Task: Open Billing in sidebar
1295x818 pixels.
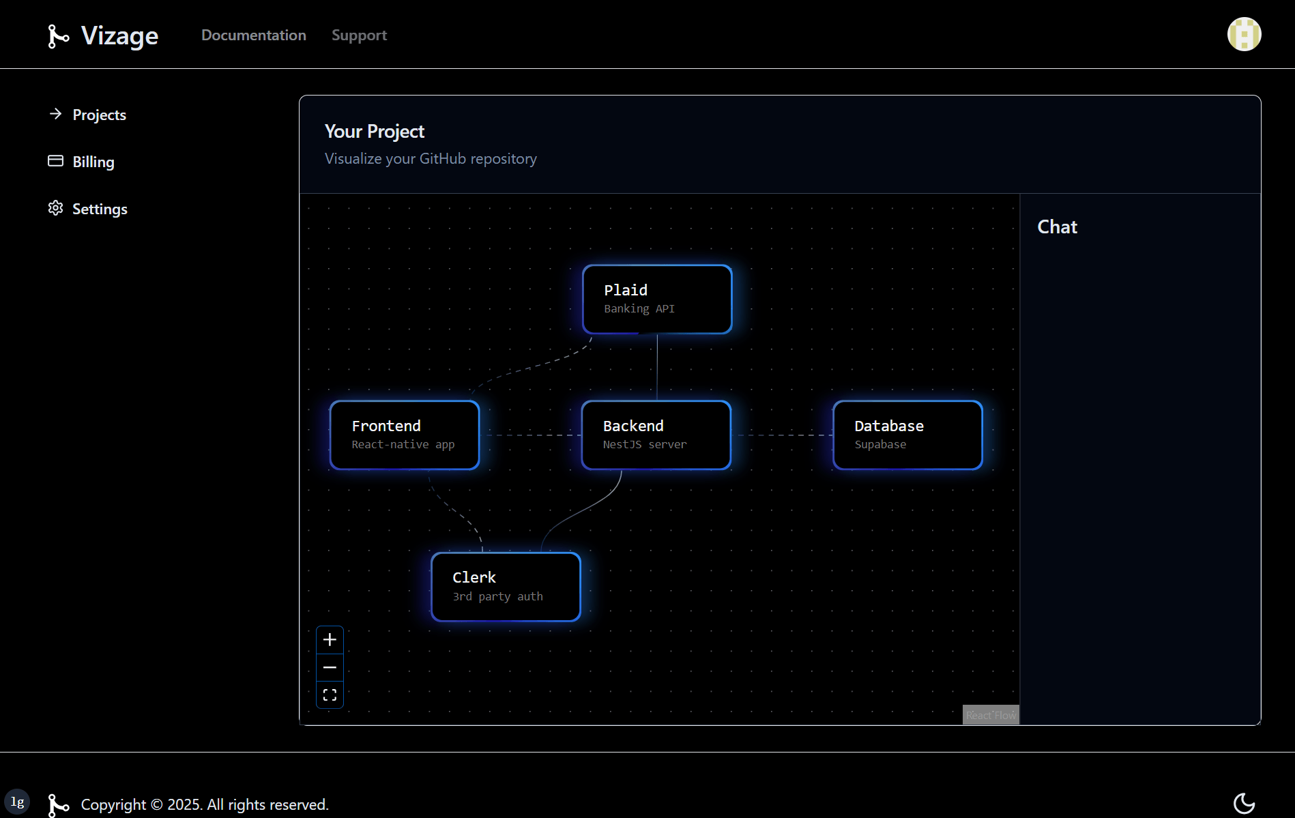Action: [81, 162]
